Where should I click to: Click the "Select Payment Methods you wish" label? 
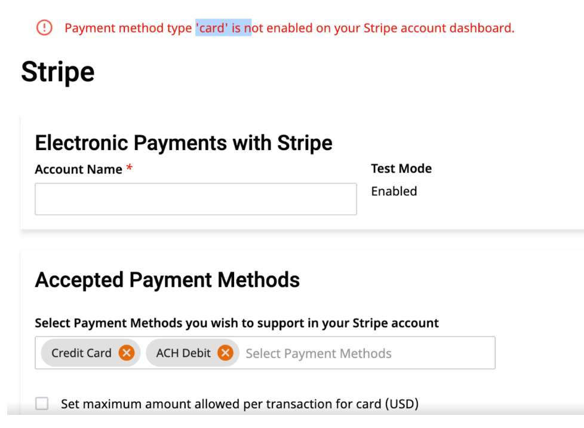click(x=236, y=323)
